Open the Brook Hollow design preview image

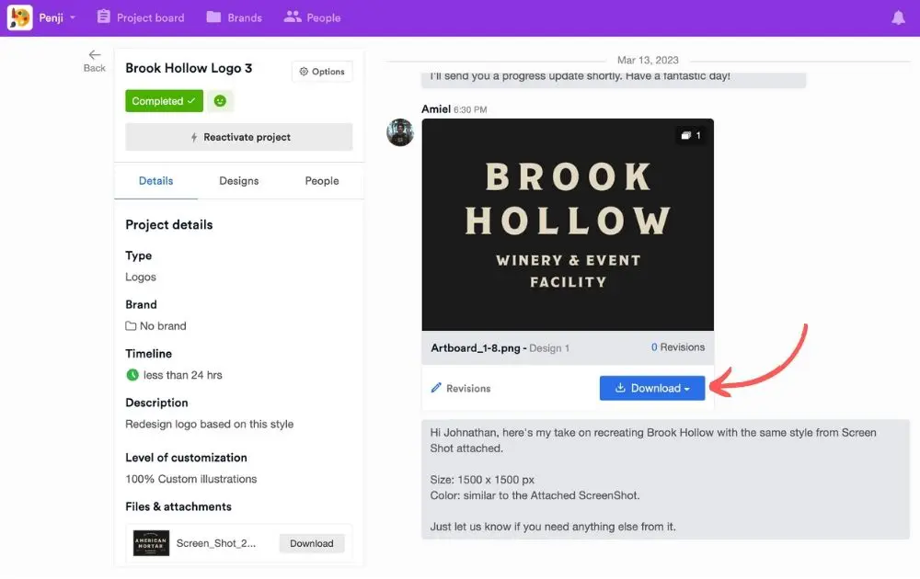click(x=568, y=225)
